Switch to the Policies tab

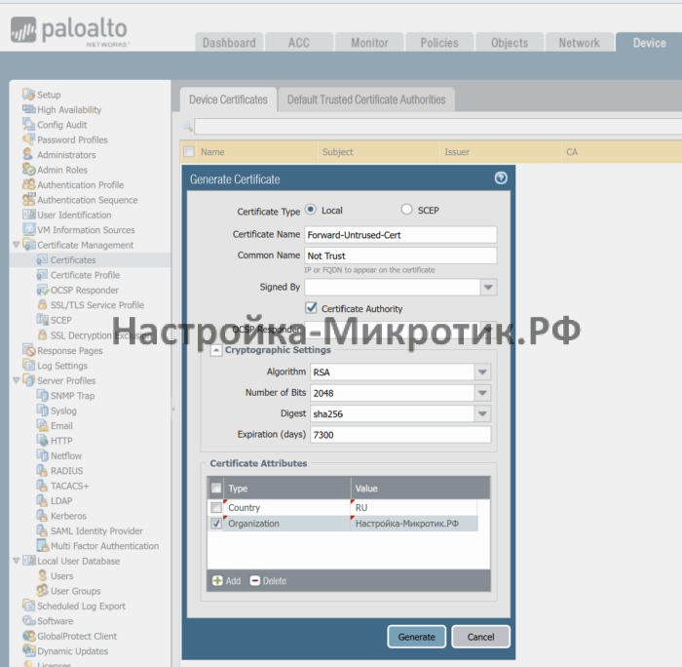coord(439,43)
